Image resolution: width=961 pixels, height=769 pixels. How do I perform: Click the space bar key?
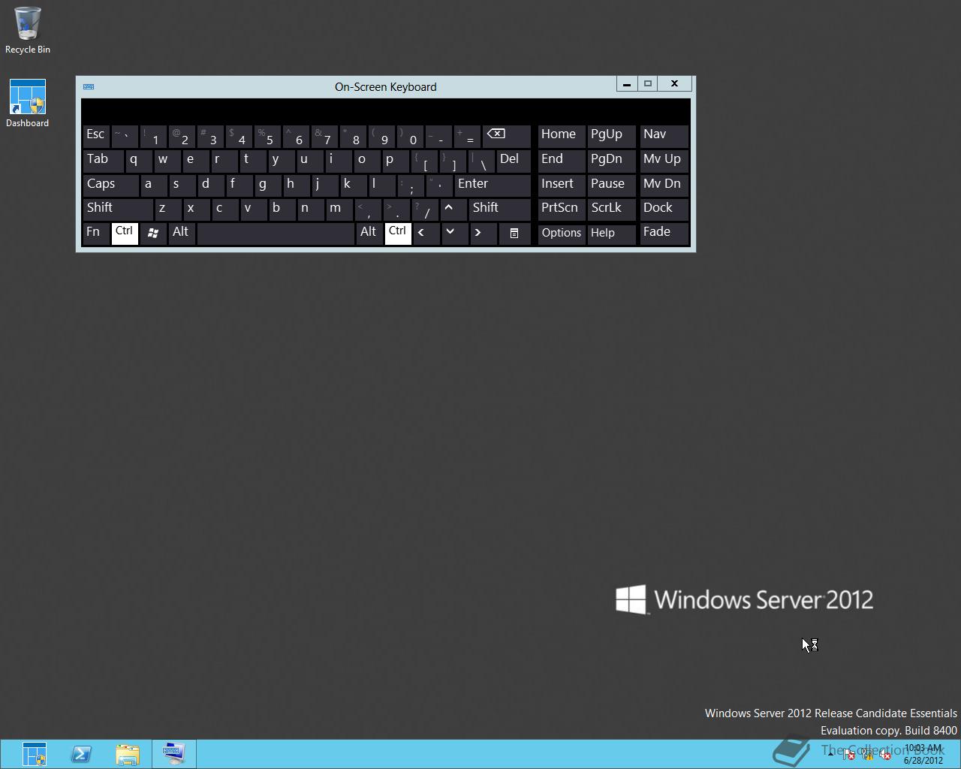[x=276, y=233]
